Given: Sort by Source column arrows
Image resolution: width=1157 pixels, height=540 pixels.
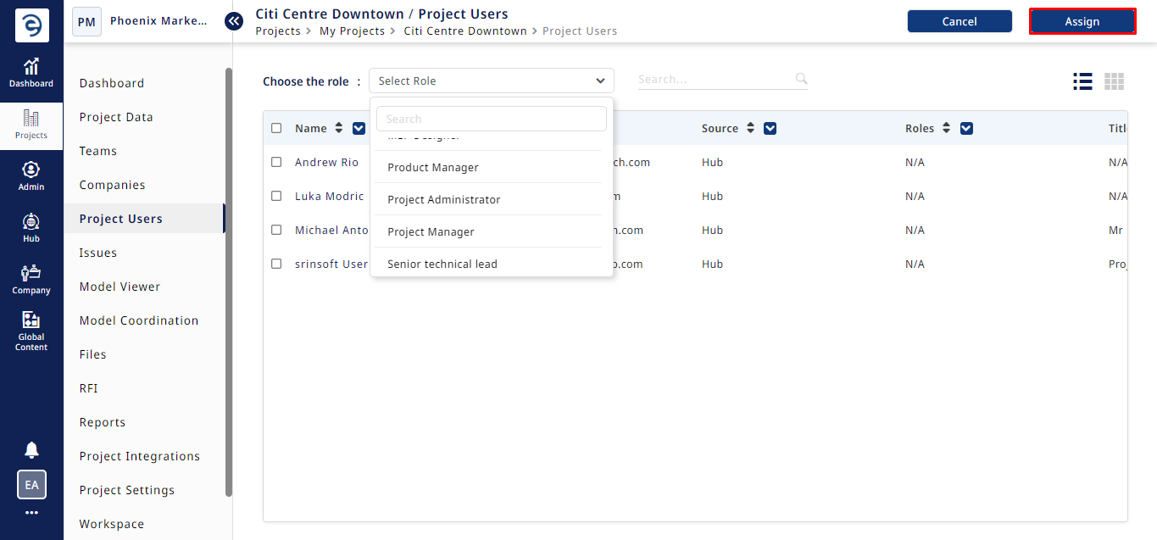Looking at the screenshot, I should point(749,128).
